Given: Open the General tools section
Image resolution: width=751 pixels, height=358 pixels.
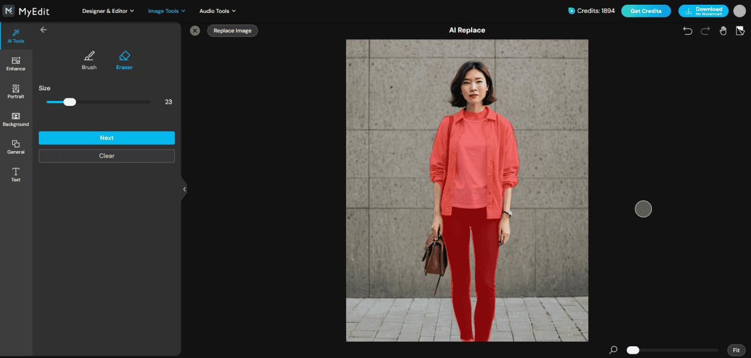Looking at the screenshot, I should coord(16,146).
